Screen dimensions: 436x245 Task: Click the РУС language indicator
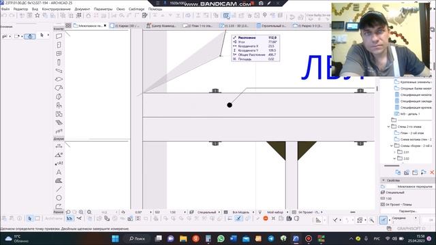[377, 239]
